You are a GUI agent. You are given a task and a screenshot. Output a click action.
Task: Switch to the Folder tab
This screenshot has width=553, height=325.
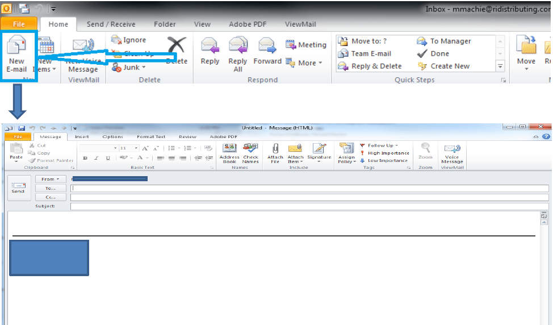pos(165,24)
